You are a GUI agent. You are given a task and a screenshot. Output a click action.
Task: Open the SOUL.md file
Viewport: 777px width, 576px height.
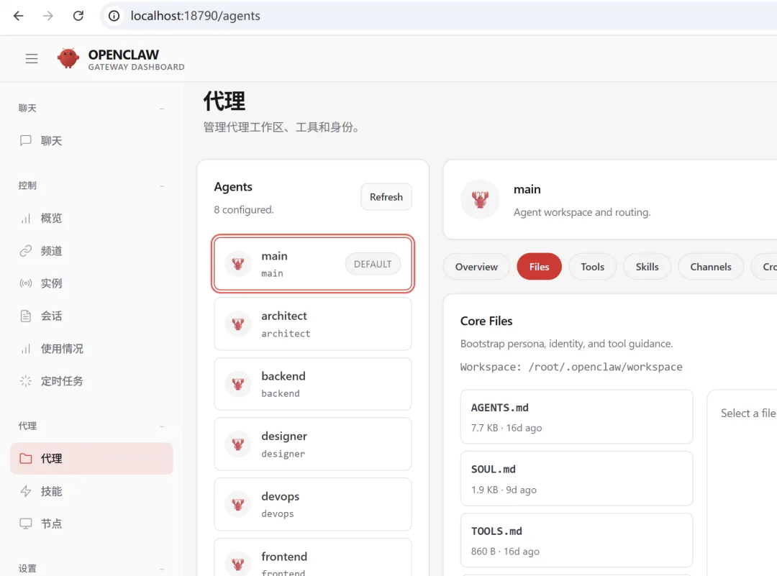click(576, 478)
